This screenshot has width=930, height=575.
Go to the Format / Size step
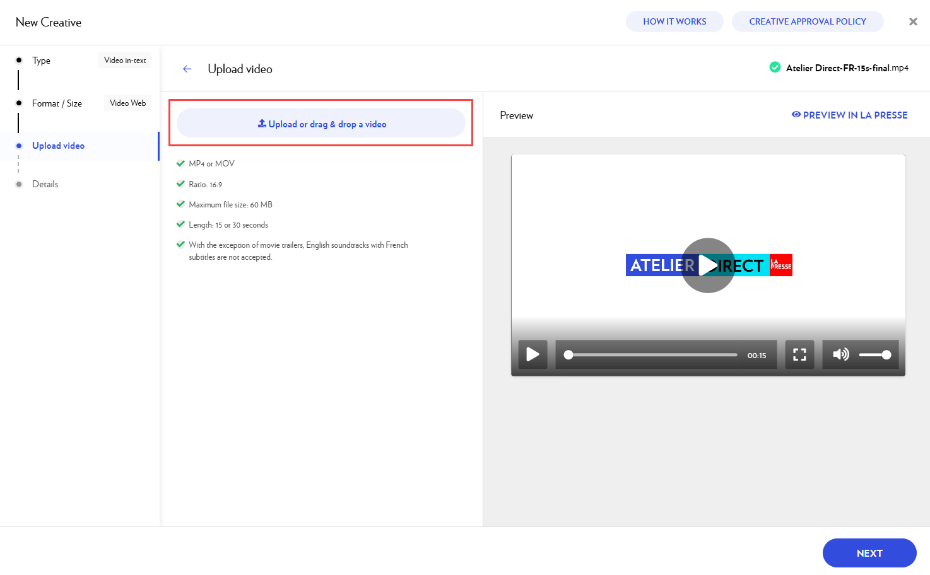pyautogui.click(x=57, y=103)
